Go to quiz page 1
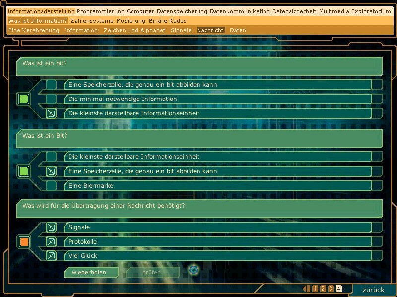 315,289
